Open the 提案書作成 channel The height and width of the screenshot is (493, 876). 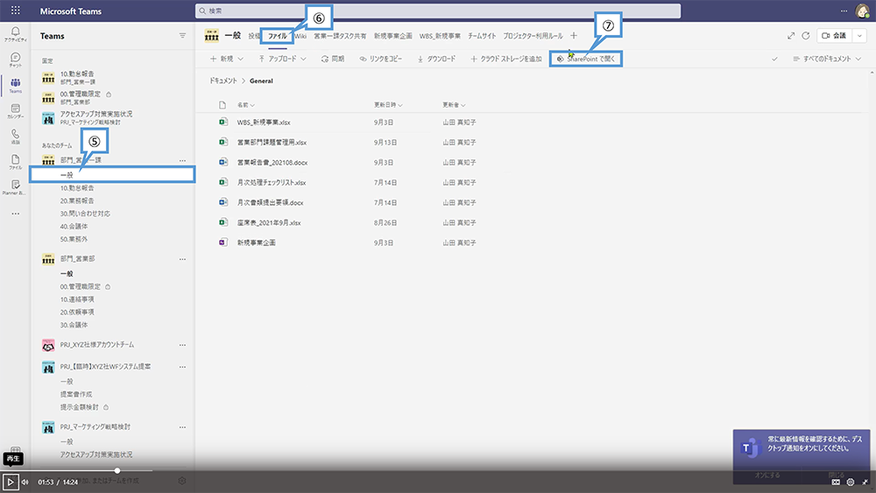76,394
